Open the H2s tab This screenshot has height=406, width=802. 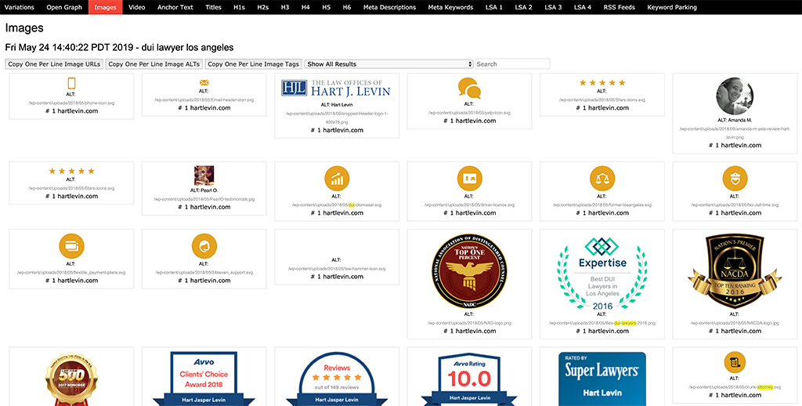pyautogui.click(x=263, y=7)
